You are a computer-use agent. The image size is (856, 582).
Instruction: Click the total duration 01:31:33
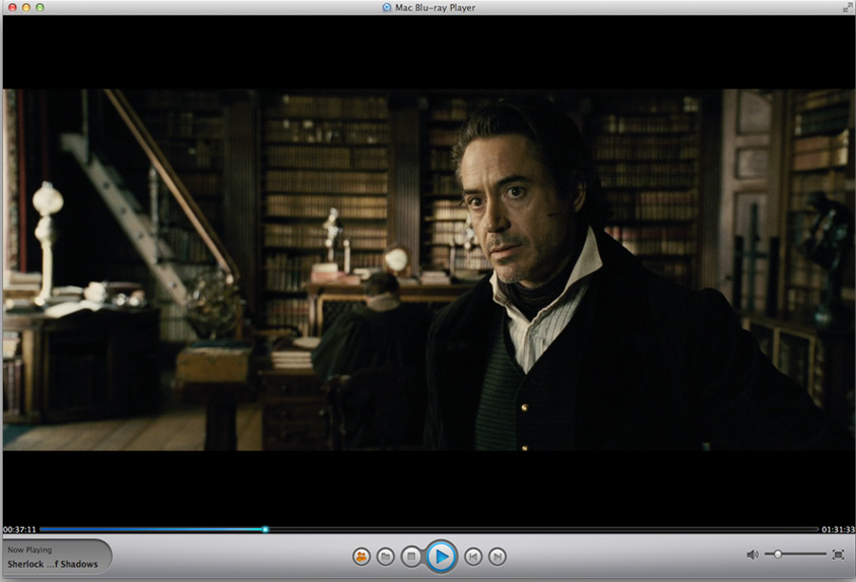coord(838,529)
